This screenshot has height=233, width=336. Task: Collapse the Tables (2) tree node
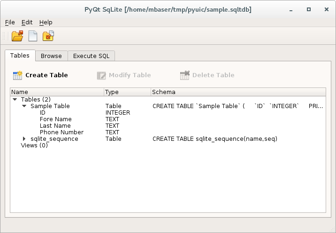pos(15,99)
